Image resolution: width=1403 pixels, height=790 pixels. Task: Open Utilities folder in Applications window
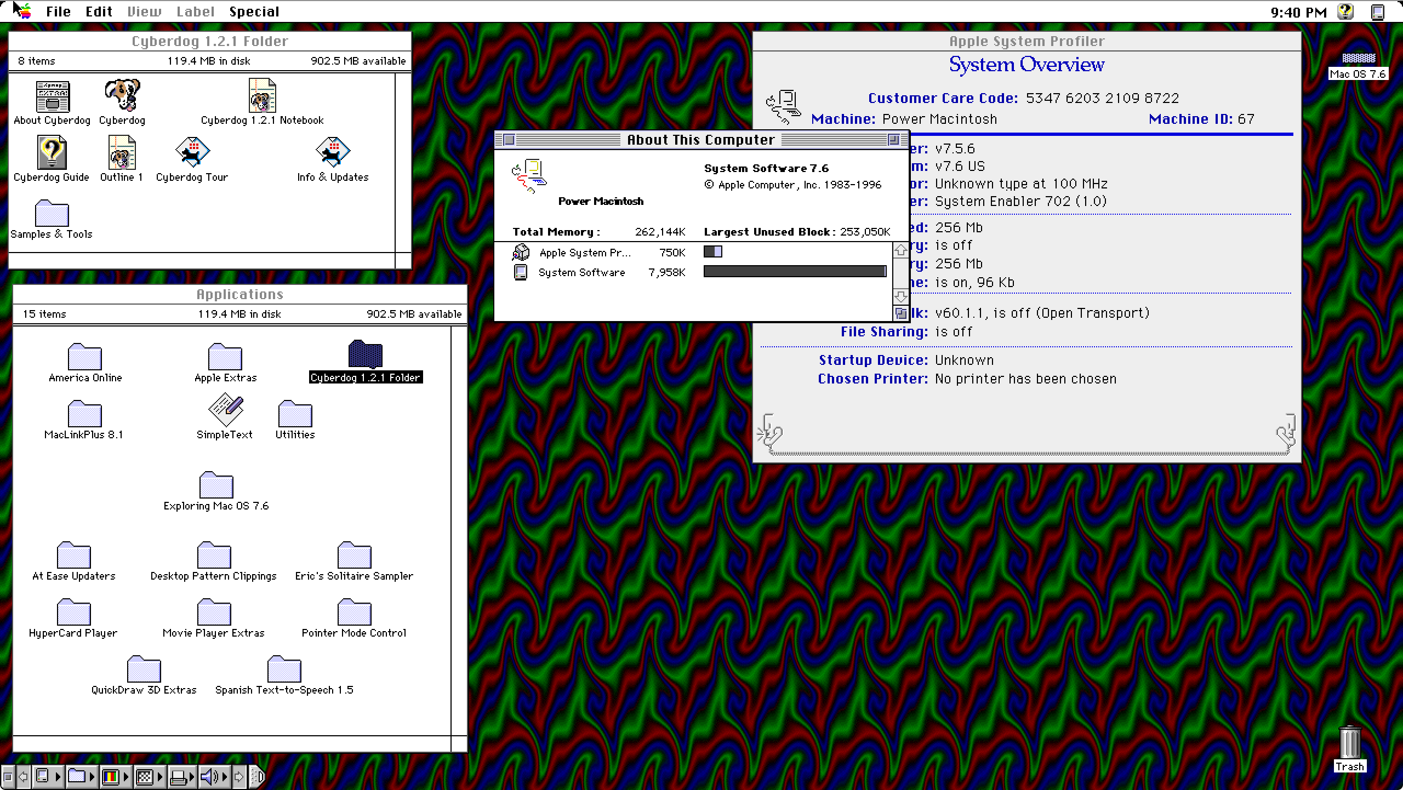[x=294, y=414]
